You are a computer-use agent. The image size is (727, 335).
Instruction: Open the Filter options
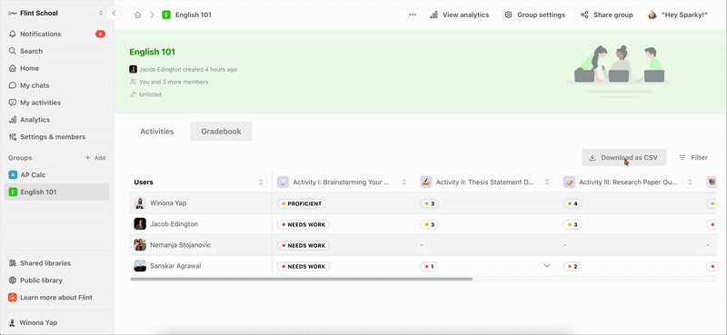pos(693,158)
